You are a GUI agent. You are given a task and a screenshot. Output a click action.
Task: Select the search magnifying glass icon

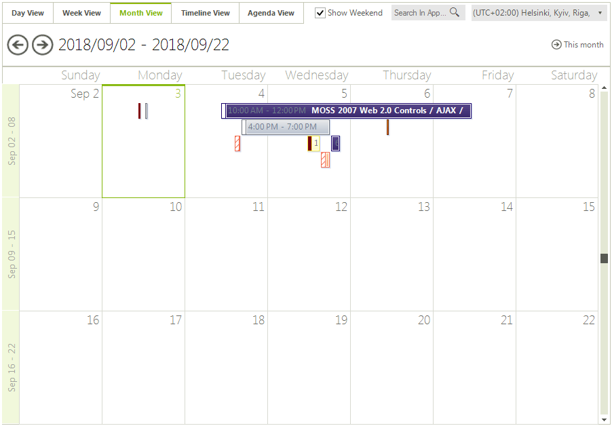455,12
